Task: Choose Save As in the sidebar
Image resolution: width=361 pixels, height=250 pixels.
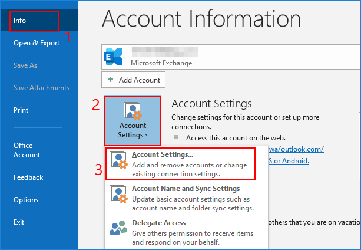Action: point(25,65)
